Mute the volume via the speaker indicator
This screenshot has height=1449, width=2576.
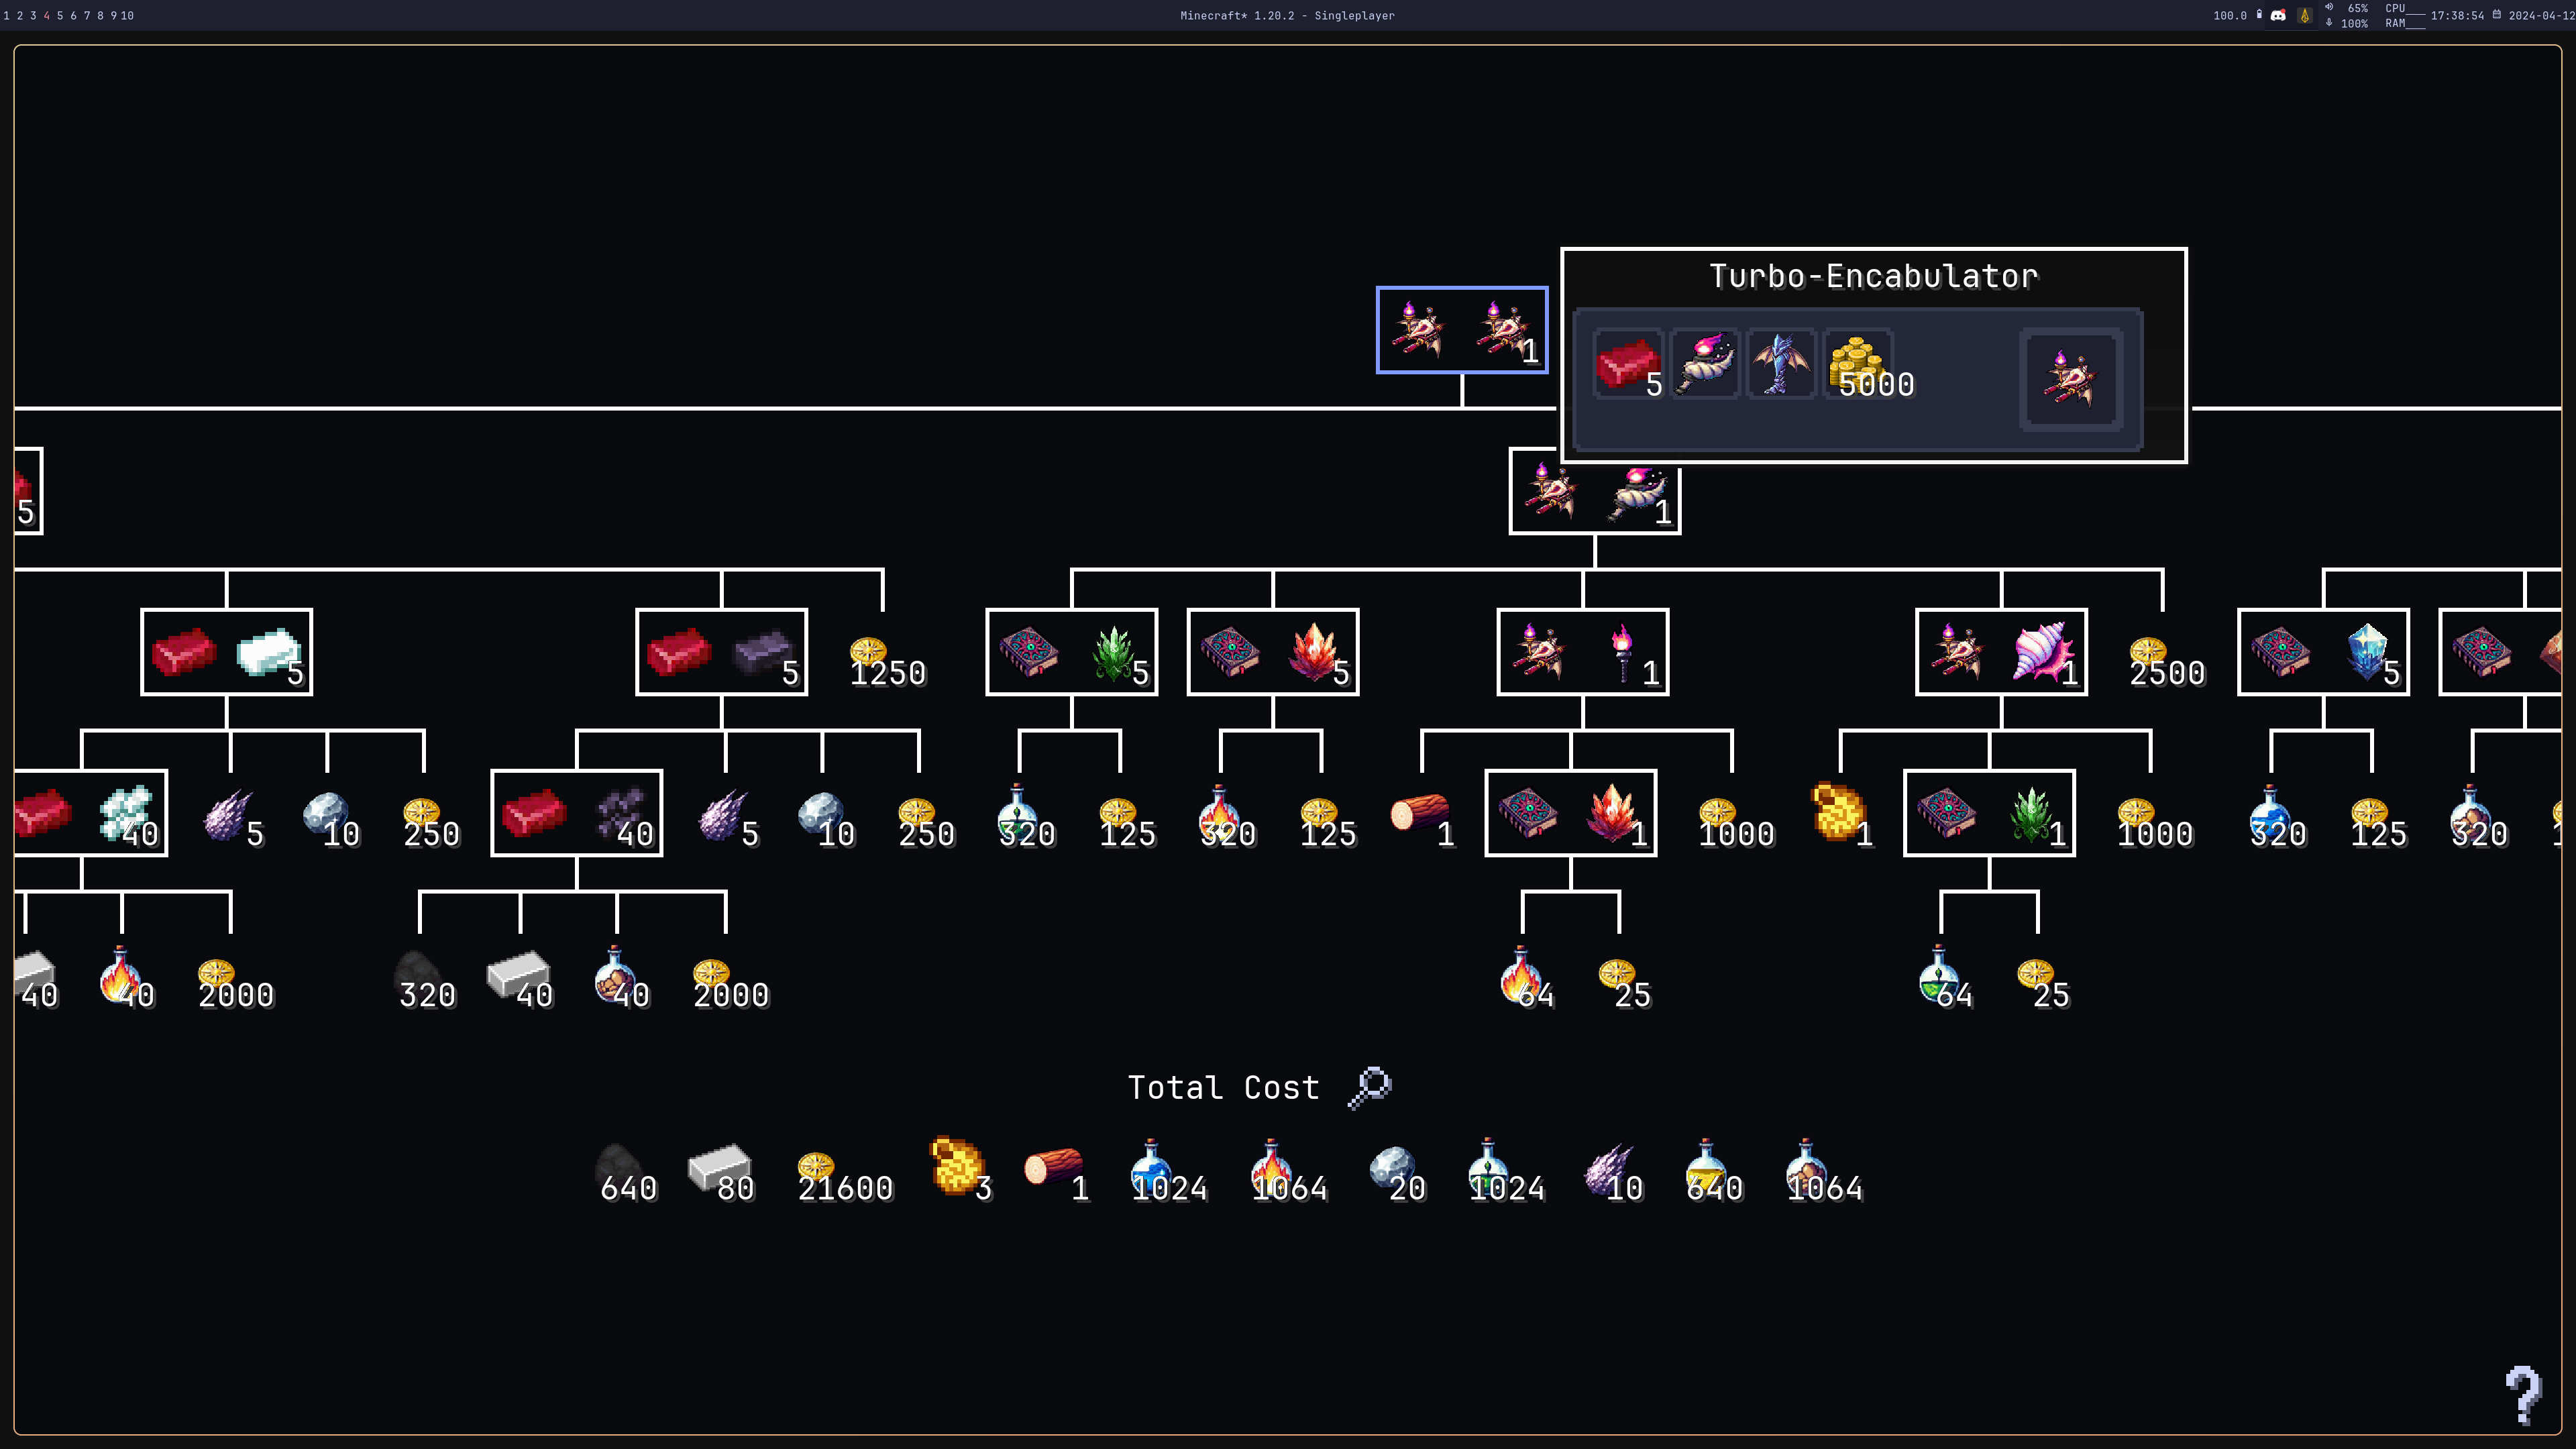pyautogui.click(x=2330, y=8)
